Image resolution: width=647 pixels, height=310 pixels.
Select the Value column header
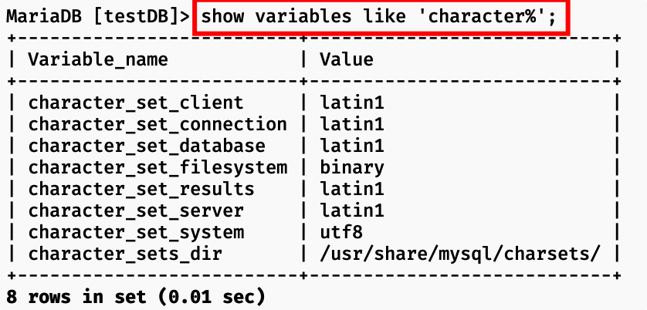(x=347, y=59)
